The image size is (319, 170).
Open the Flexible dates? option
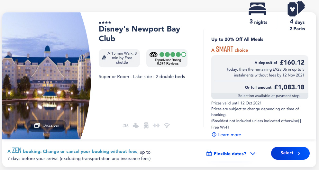(231, 154)
